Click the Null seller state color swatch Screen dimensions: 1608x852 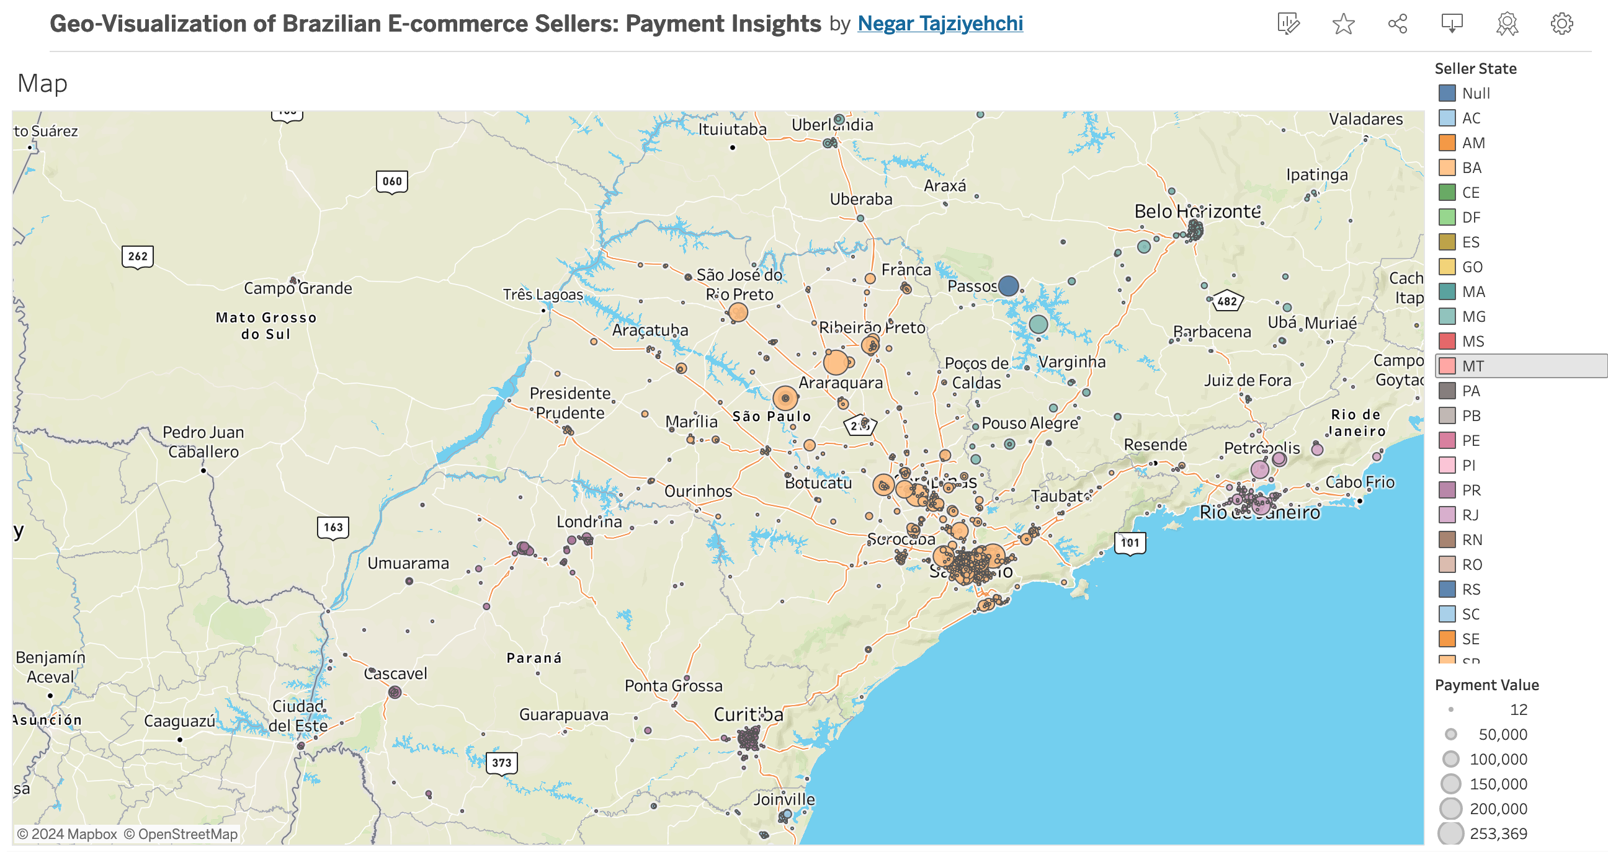pos(1447,94)
